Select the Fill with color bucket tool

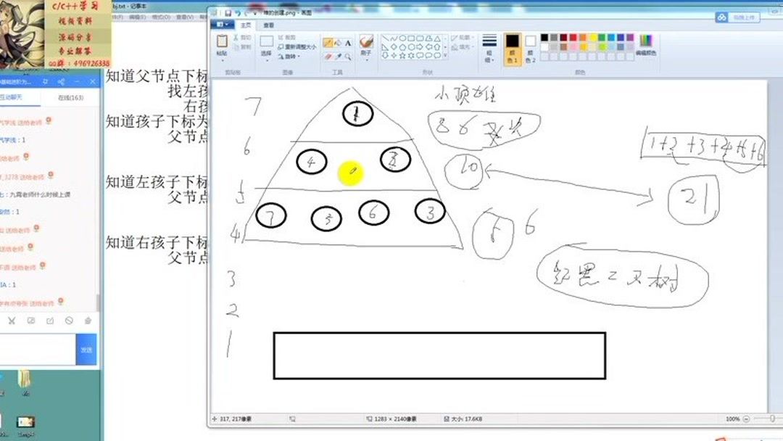tap(338, 43)
